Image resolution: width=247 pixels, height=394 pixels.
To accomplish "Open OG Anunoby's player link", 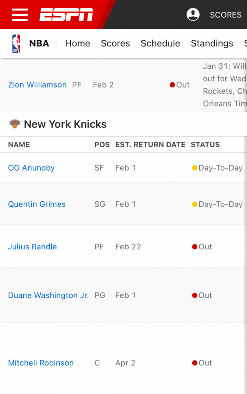I will 31,168.
